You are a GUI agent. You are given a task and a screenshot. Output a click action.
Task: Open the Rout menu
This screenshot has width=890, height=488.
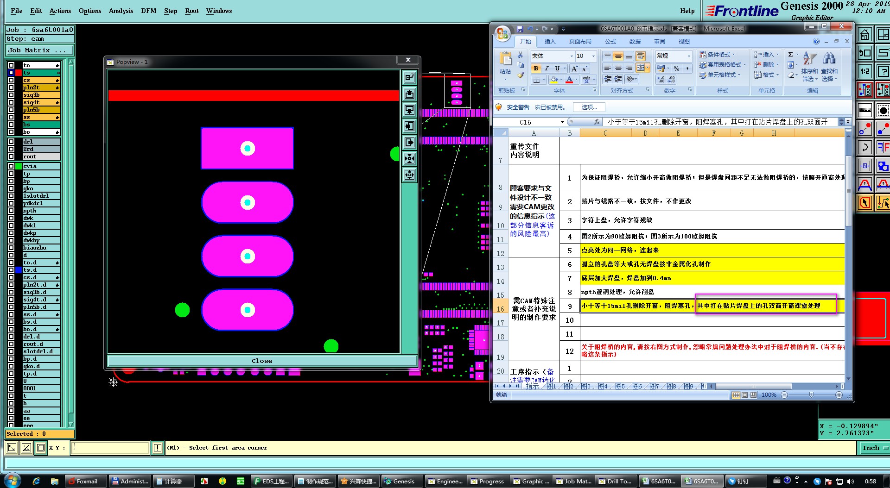(x=192, y=11)
